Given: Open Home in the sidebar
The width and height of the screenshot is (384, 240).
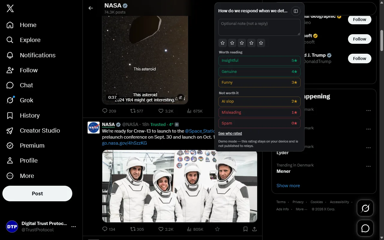Looking at the screenshot, I should [21, 25].
